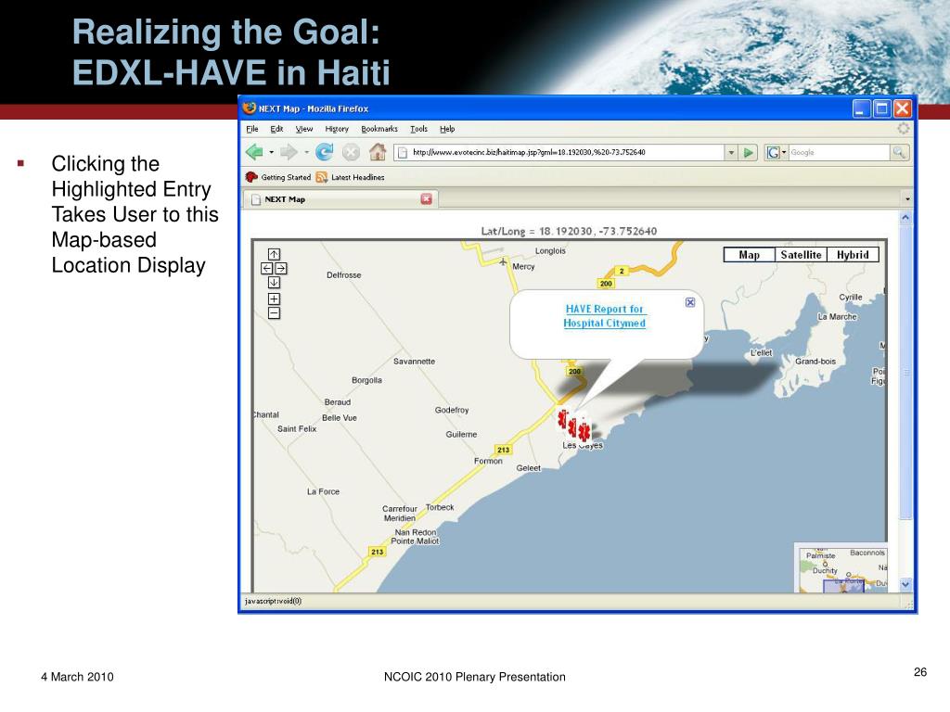Zoom out on the map
The width and height of the screenshot is (950, 712).
(x=274, y=313)
